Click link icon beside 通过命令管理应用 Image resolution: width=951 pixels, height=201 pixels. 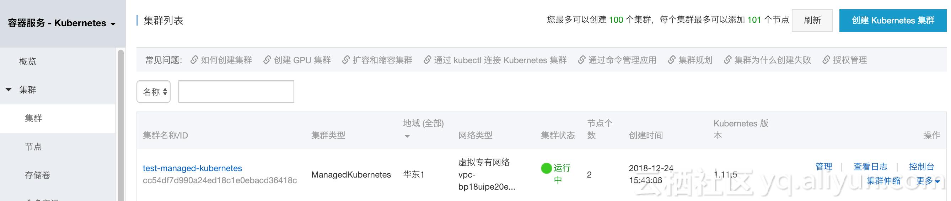[581, 60]
